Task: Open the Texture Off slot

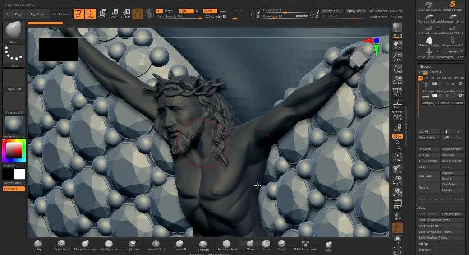Action: click(x=14, y=103)
